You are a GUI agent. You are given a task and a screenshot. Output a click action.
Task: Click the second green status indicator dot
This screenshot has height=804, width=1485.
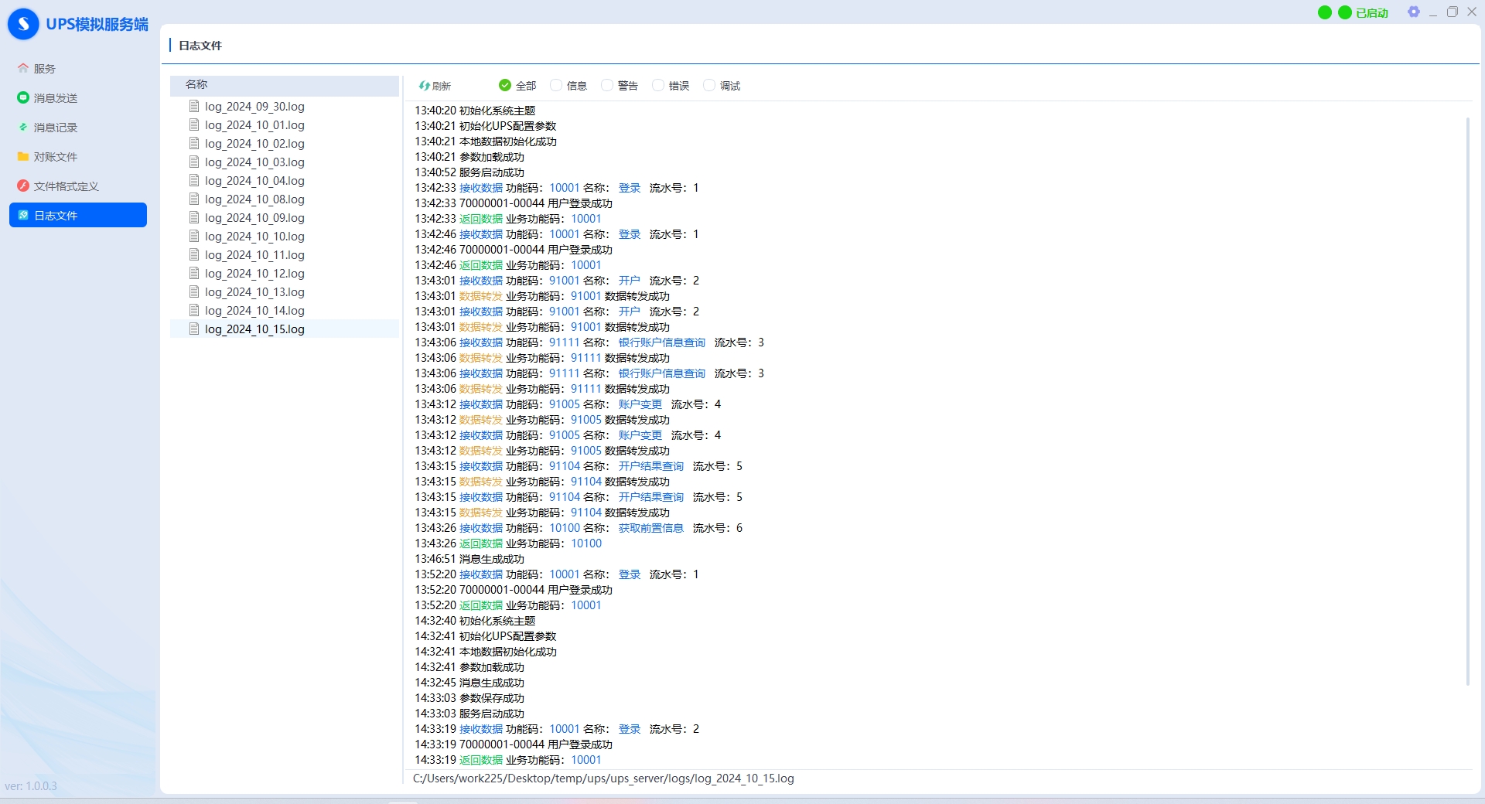coord(1345,12)
